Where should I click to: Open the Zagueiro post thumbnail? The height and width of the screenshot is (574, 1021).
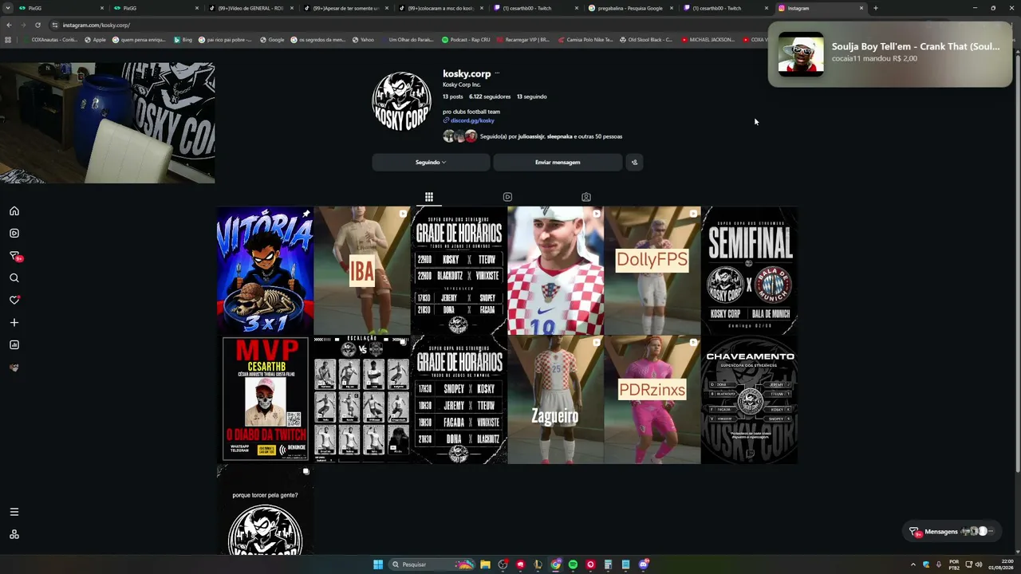click(556, 399)
